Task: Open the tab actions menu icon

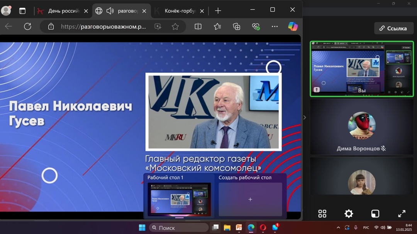Action: click(22, 11)
